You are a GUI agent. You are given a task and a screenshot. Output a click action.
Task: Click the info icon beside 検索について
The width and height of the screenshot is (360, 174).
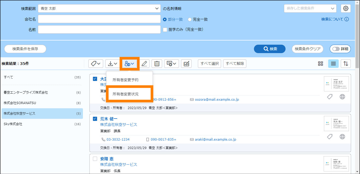[347, 19]
